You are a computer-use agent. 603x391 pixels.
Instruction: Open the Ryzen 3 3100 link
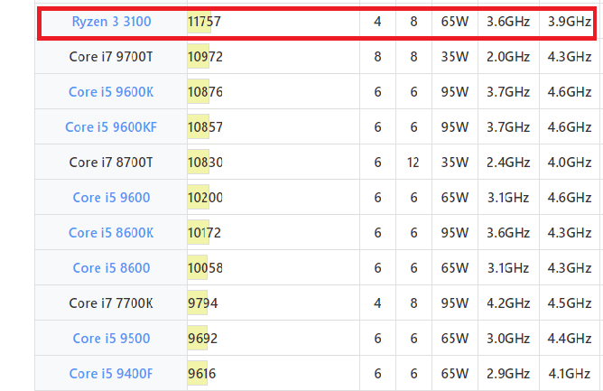coord(111,22)
